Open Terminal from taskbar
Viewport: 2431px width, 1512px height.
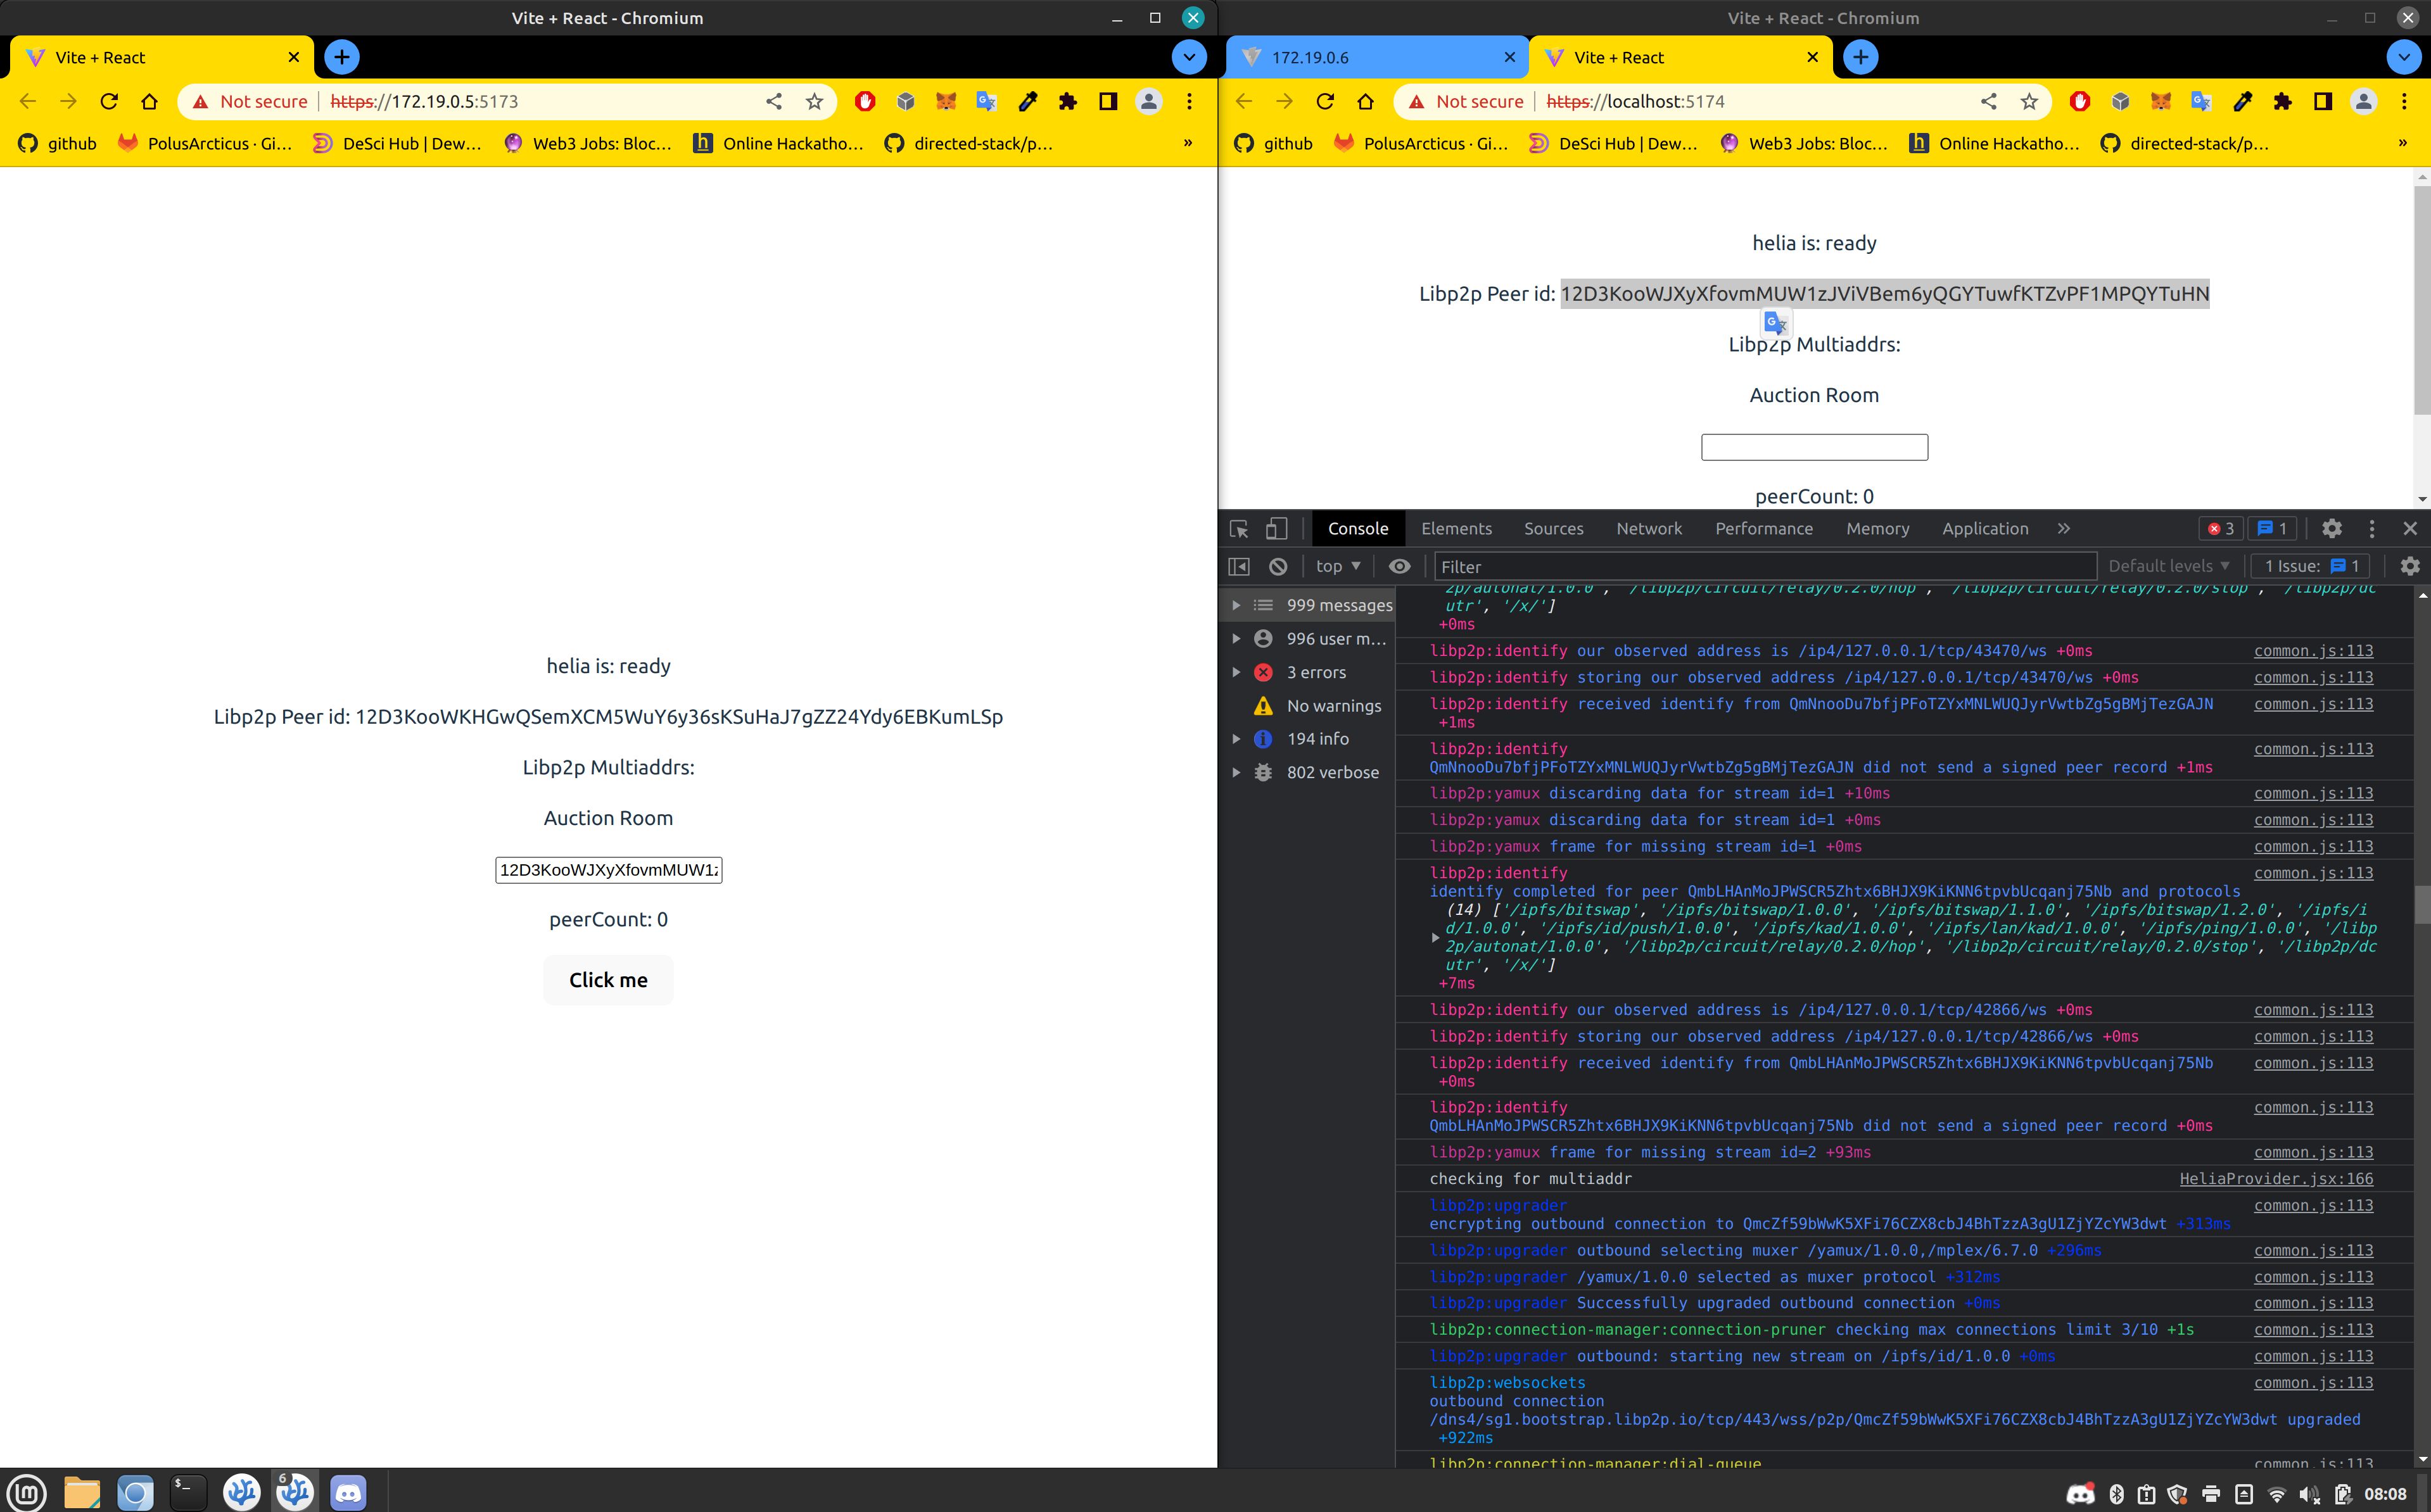[x=187, y=1492]
